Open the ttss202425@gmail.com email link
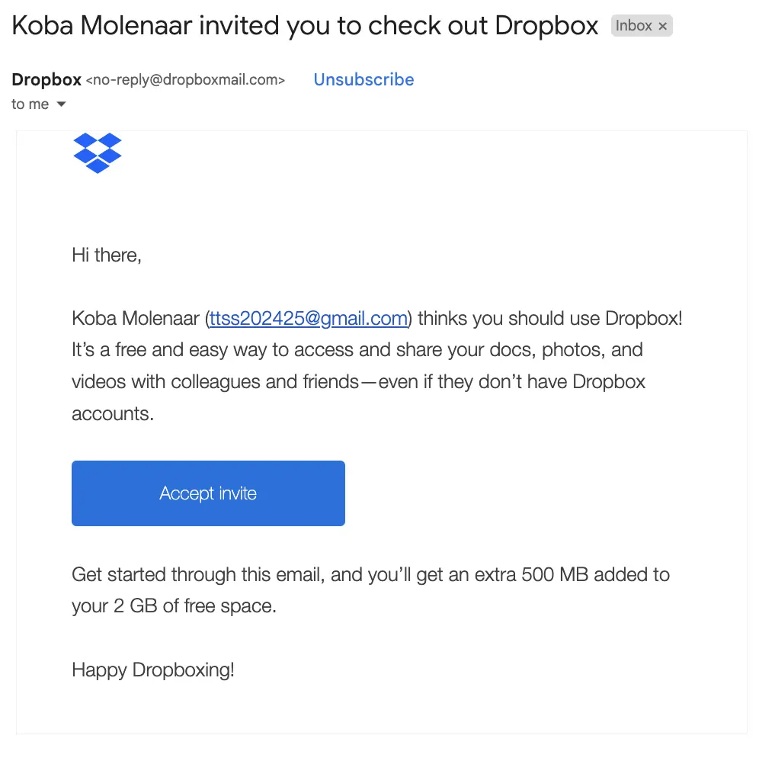This screenshot has width=759, height=758. (x=309, y=318)
